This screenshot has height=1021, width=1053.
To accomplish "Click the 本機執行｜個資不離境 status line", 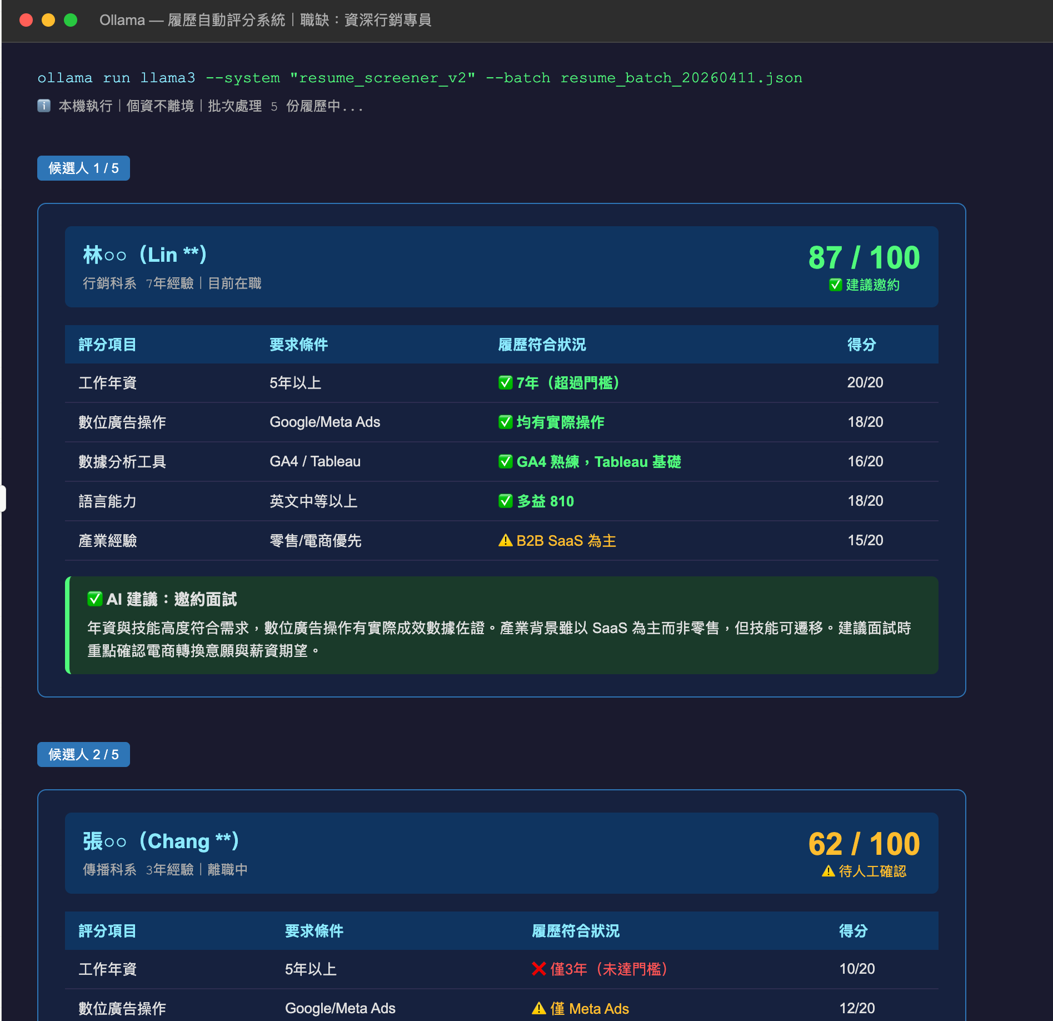I will (x=200, y=106).
